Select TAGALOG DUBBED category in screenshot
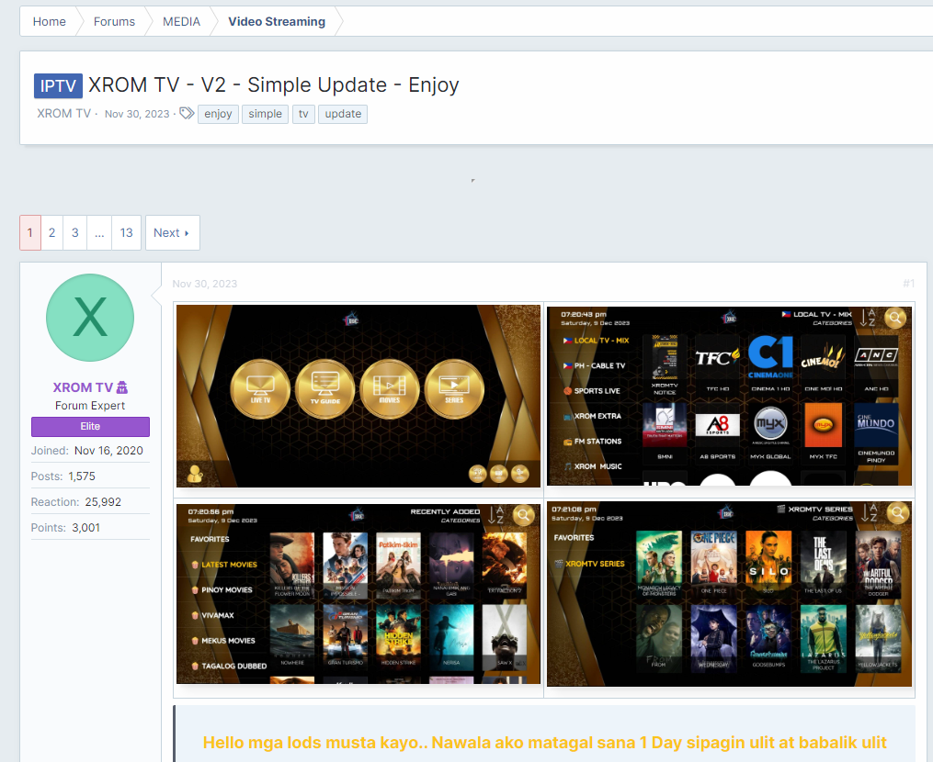Screen dimensions: 933x762 click(229, 667)
